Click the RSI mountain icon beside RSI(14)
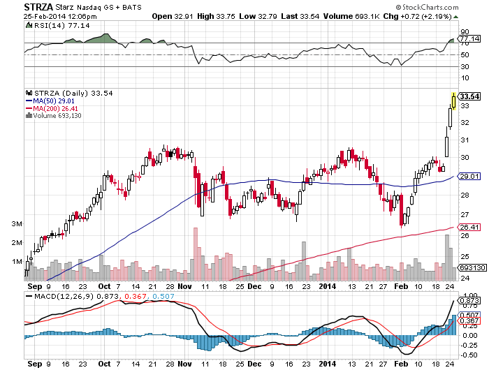The height and width of the screenshot is (370, 489). coord(29,25)
